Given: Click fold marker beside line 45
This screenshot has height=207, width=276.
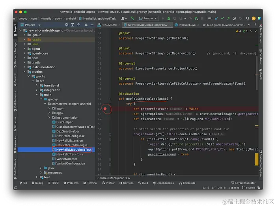Looking at the screenshot, I should 110,99.
